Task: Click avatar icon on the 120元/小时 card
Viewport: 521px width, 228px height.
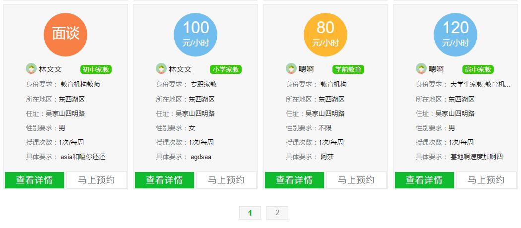Action: click(x=421, y=69)
